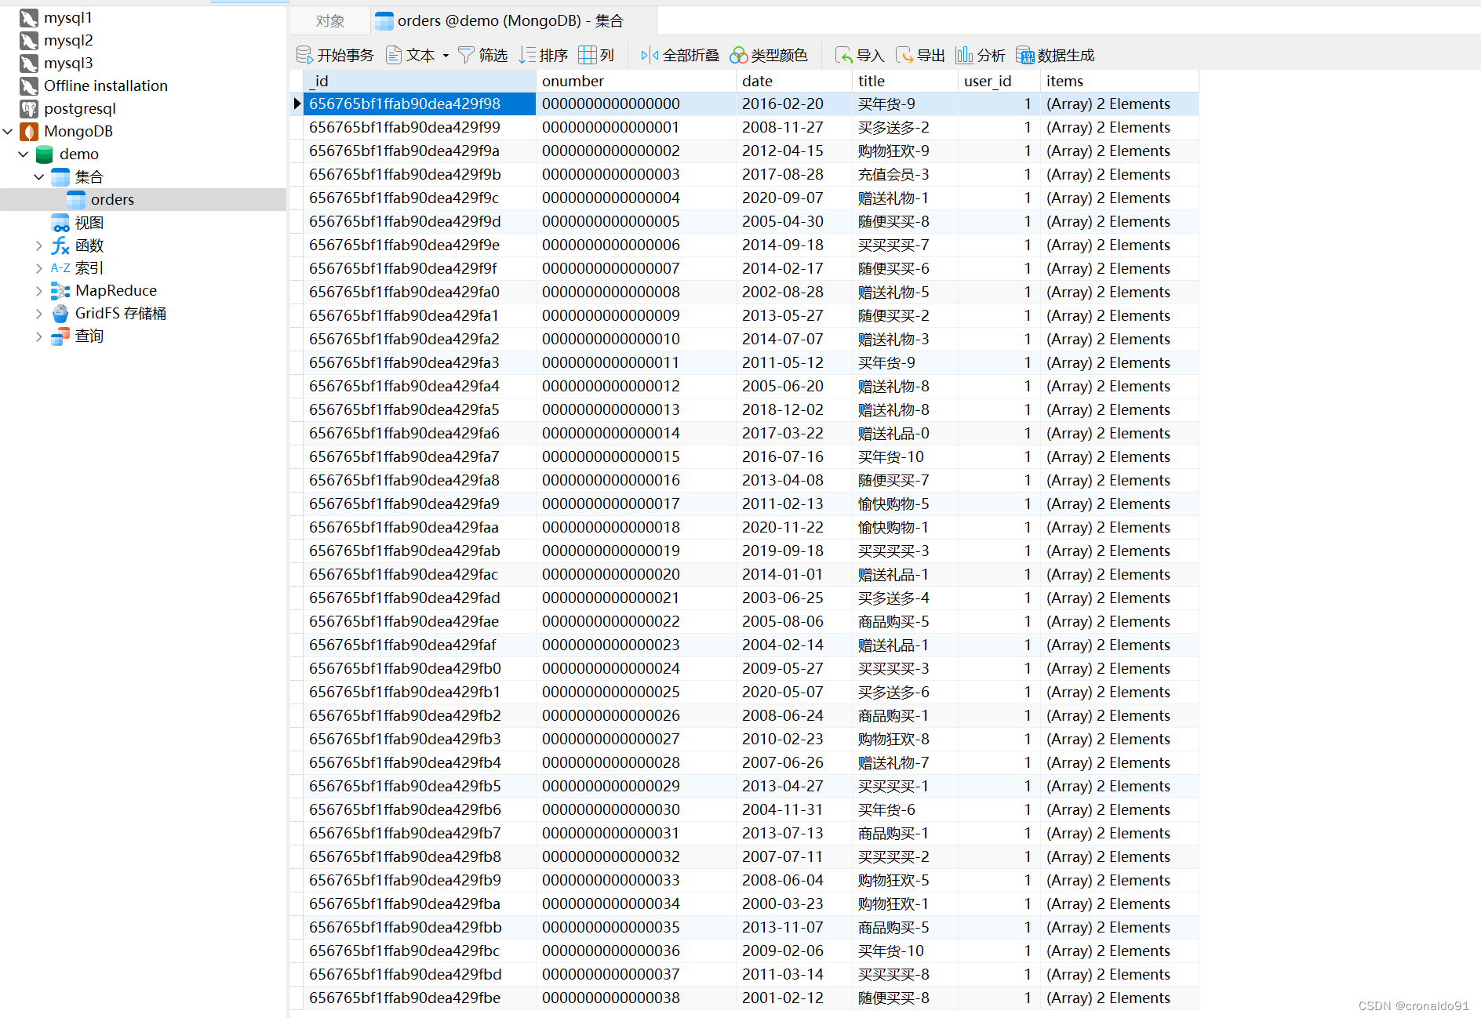Viewport: 1481px width, 1018px height.
Task: Click the 集合 collections folder icon
Action: (60, 176)
